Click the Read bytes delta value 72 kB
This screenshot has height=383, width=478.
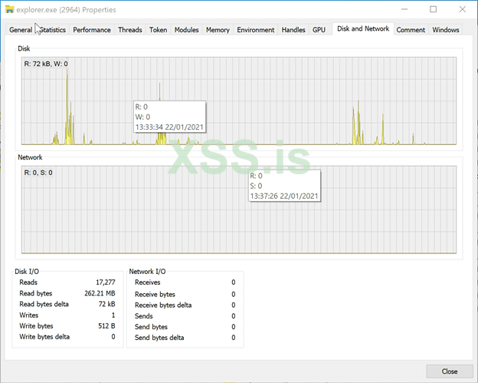point(106,304)
